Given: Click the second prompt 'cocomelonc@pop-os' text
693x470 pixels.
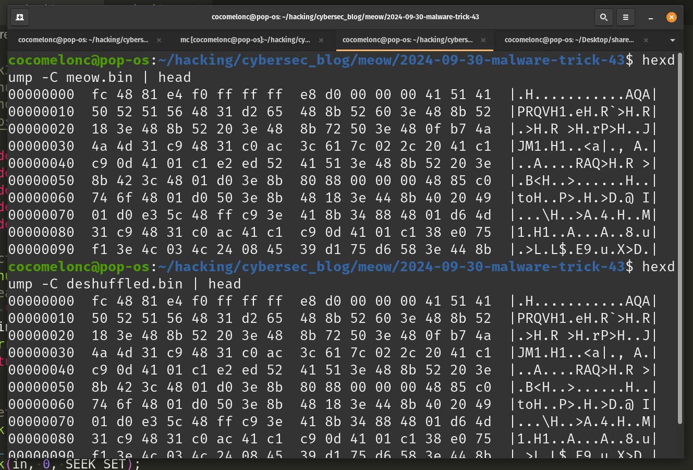Looking at the screenshot, I should coord(79,267).
